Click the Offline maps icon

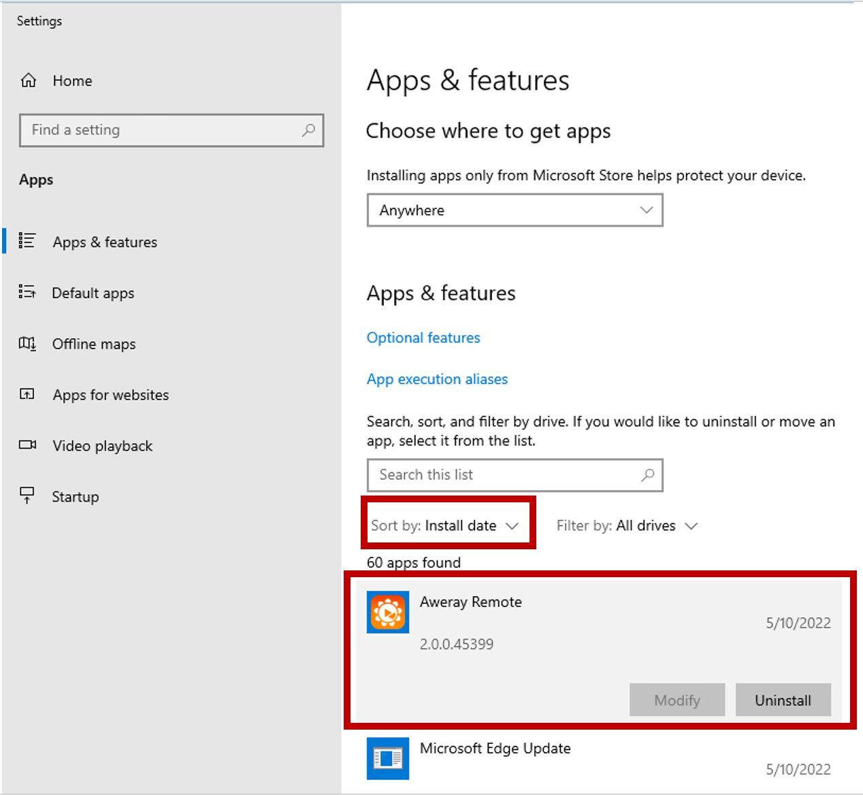[27, 343]
